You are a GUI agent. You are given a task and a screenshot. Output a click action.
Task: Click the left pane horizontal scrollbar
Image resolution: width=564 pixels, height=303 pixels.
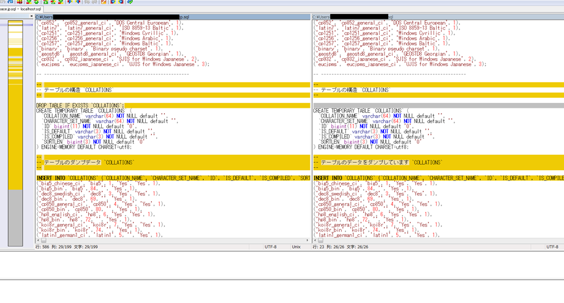171,241
